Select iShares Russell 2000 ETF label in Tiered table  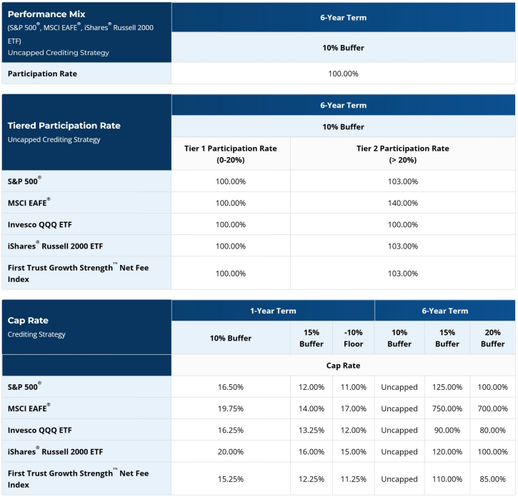[55, 246]
